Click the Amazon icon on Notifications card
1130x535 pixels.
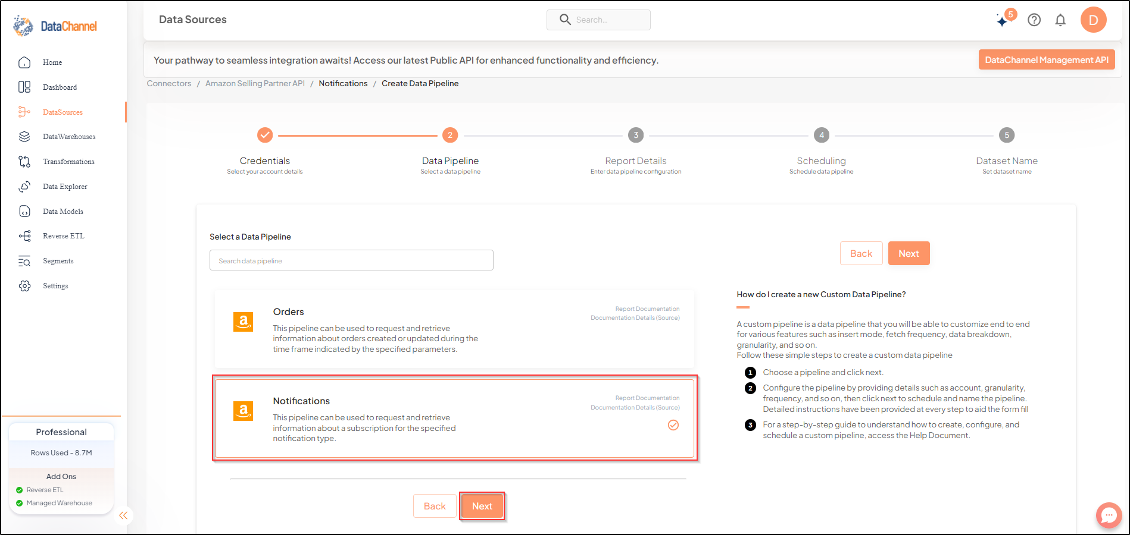coord(243,411)
